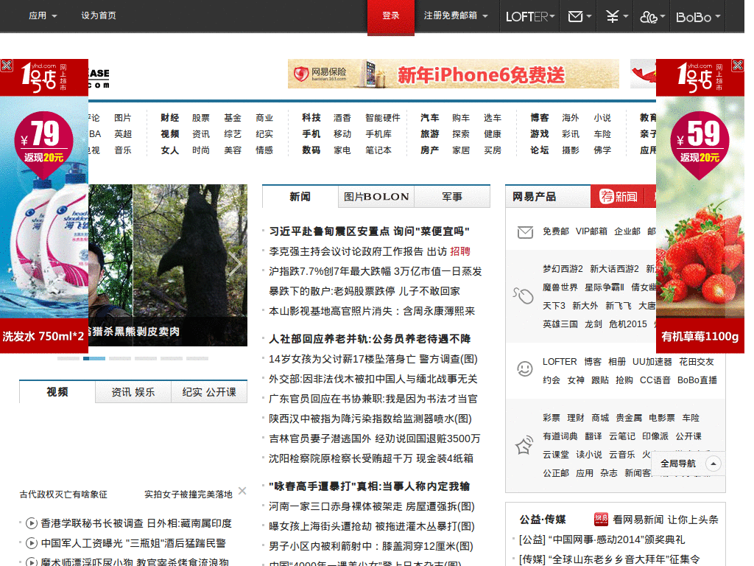Open the 洗发水 750ml*2 left ad
The height and width of the screenshot is (566, 754).
tap(44, 206)
